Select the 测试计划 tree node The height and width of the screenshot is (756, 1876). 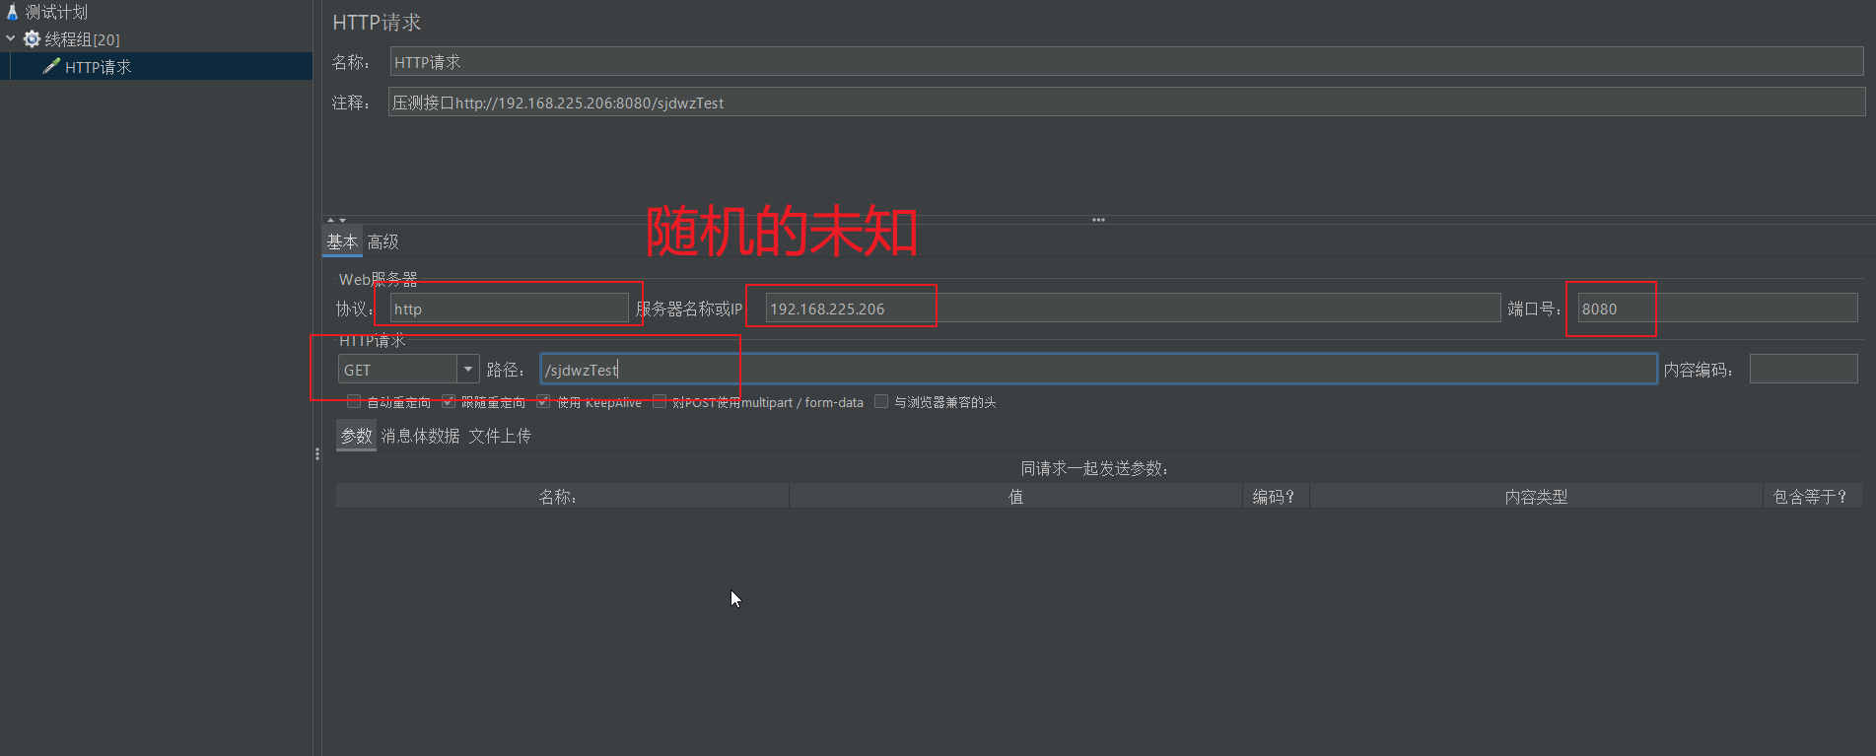click(56, 12)
